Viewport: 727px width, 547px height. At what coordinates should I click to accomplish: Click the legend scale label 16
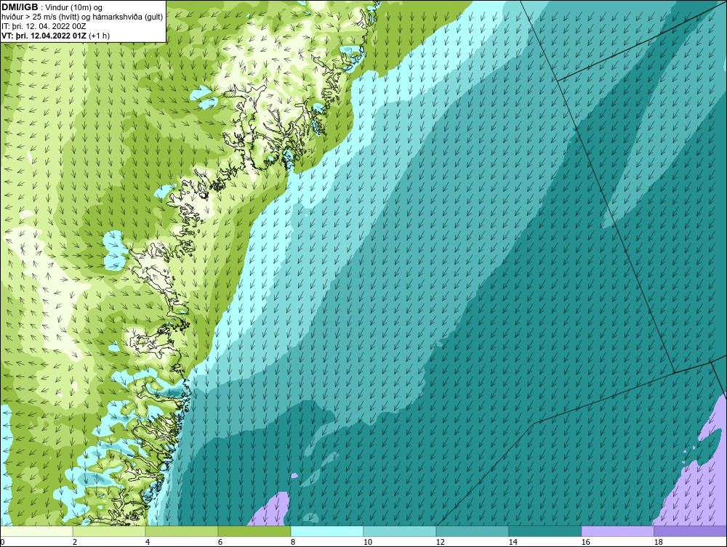coord(585,542)
